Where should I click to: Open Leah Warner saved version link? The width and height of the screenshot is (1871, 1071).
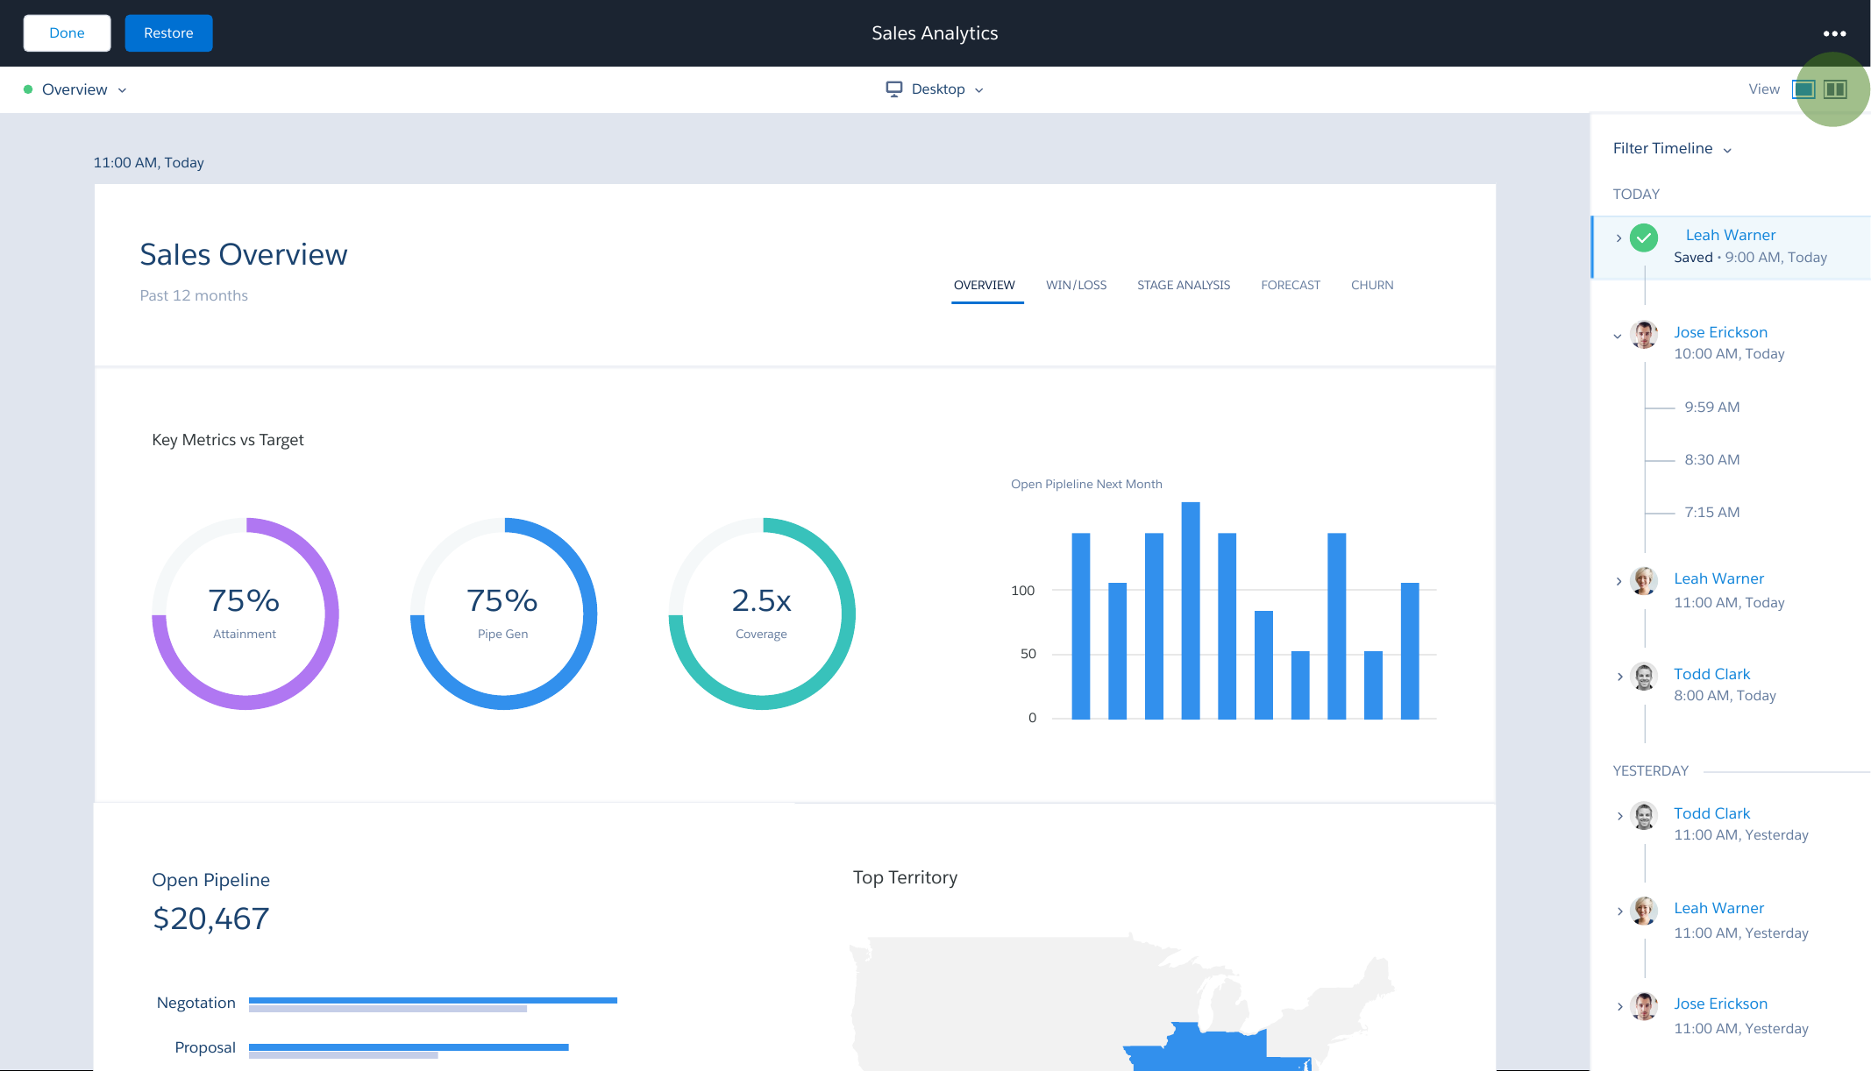click(1730, 235)
